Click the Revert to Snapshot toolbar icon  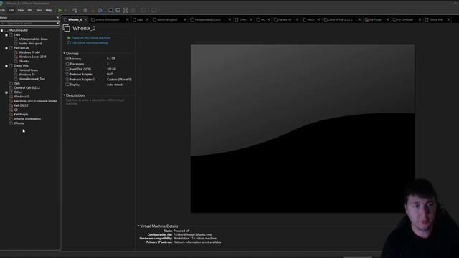[x=93, y=10]
